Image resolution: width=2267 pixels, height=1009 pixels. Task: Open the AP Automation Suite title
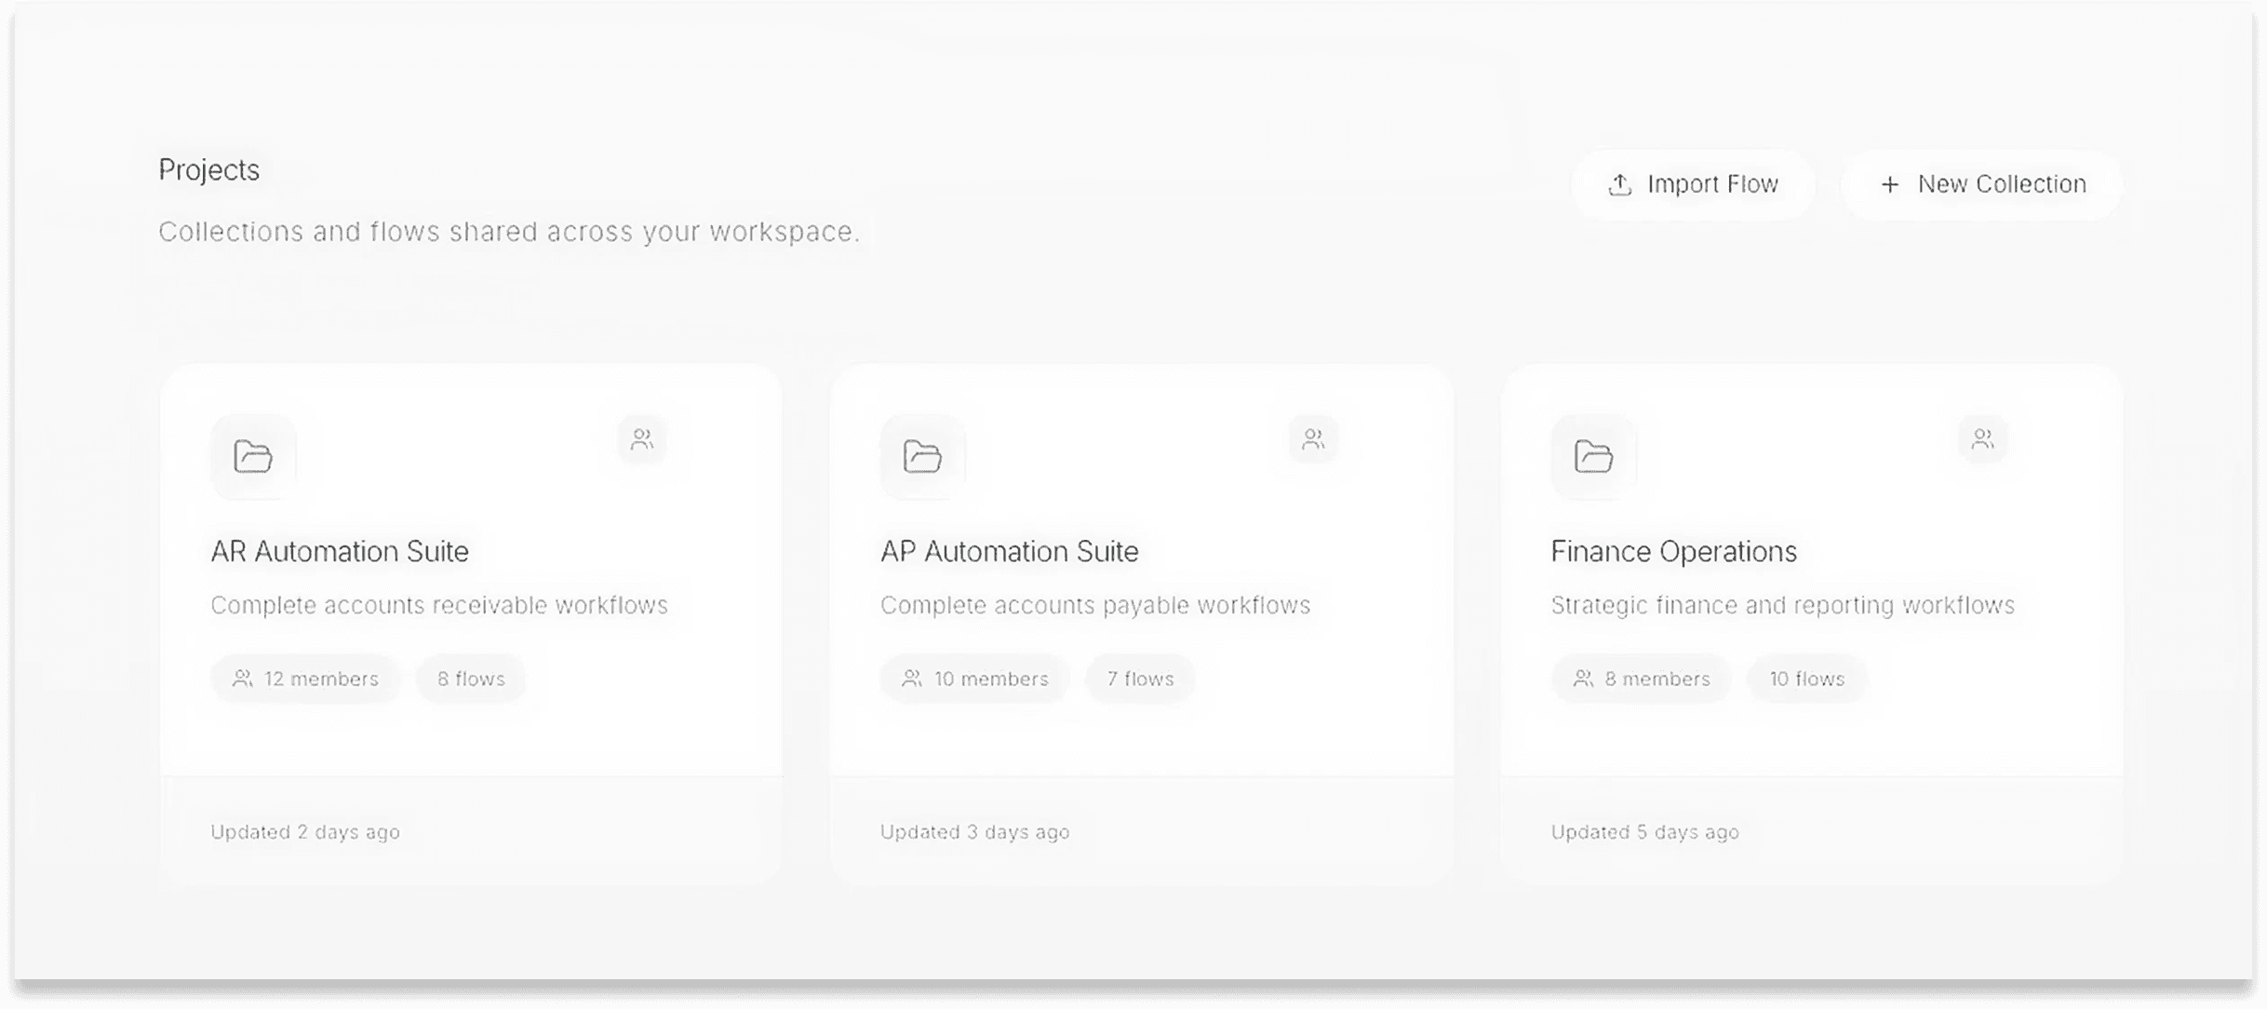tap(1009, 551)
